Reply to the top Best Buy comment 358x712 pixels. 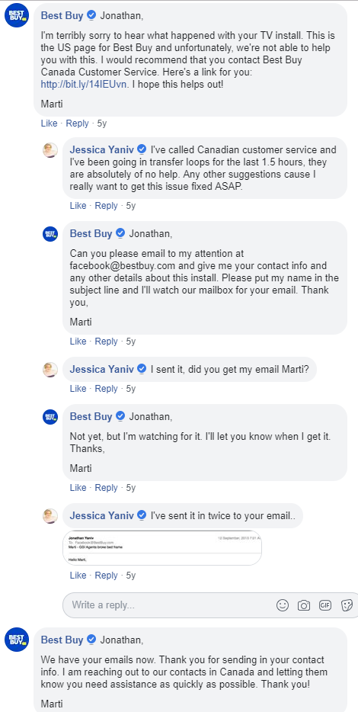(77, 123)
